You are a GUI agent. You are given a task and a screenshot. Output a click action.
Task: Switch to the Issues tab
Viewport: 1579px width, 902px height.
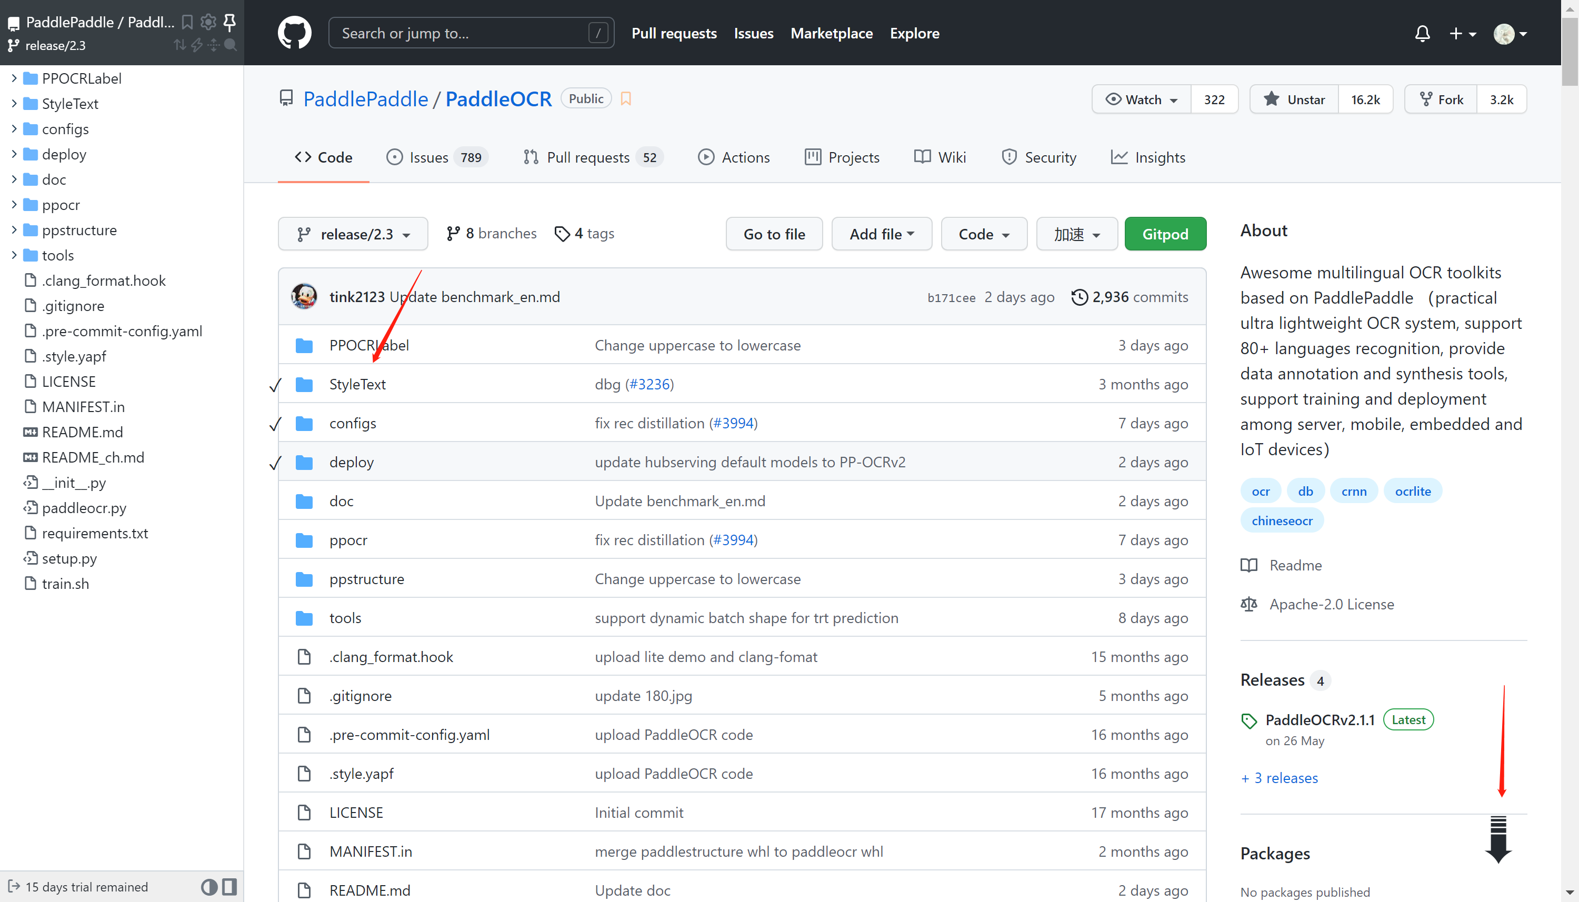(428, 158)
